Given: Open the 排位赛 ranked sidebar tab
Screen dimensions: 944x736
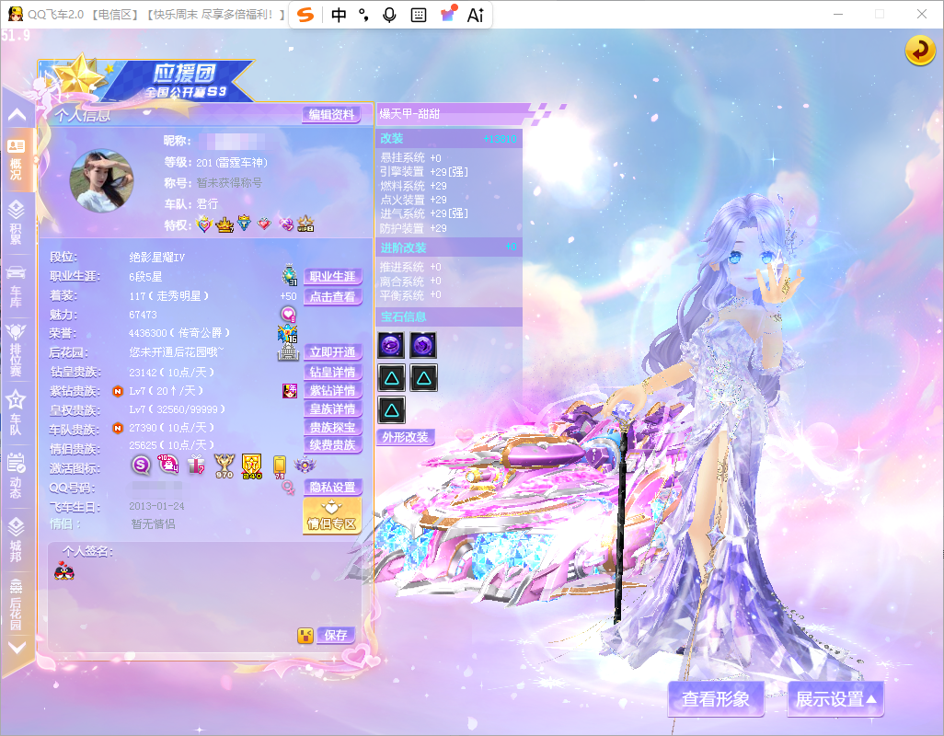Looking at the screenshot, I should click(x=17, y=351).
